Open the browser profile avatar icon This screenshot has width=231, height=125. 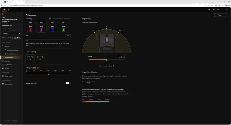point(219,5)
